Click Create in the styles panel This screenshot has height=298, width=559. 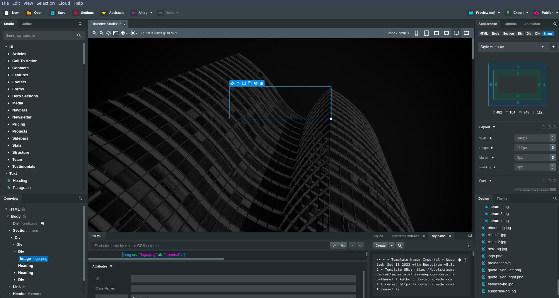point(380,245)
